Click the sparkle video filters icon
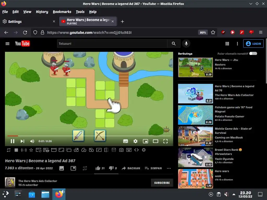Viewport: 267px width, 200px height. (99, 150)
